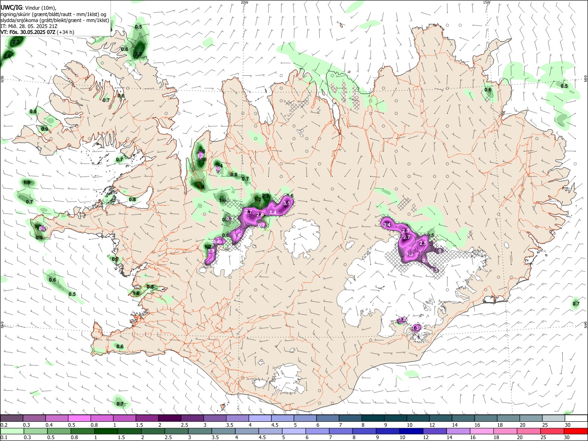Click the '2.3' snowfall value on the map

406,231
